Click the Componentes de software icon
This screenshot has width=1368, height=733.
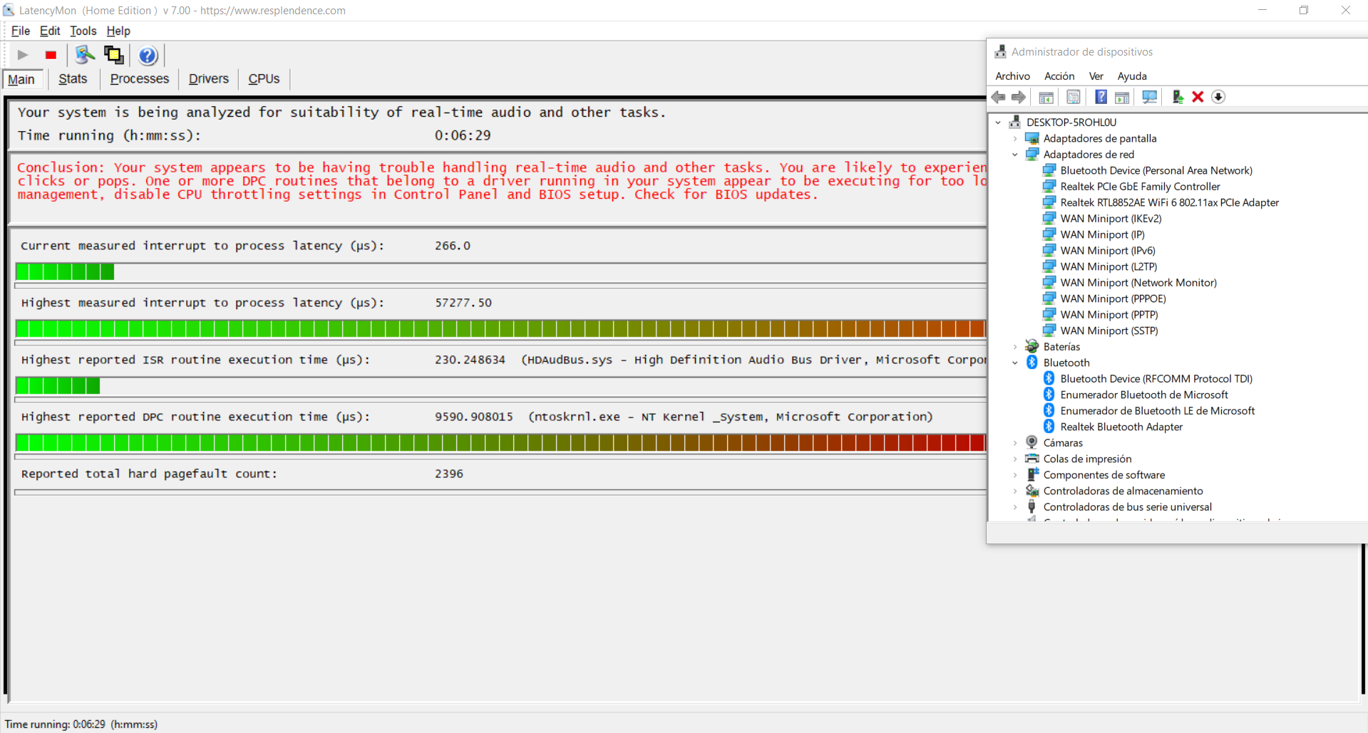point(1032,475)
